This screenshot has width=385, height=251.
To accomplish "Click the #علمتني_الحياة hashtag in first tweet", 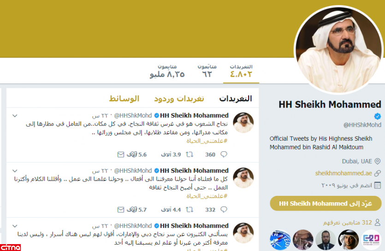I will coord(207,141).
